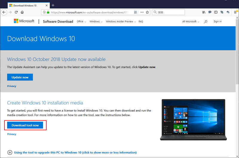This screenshot has width=239, height=158.
Task: Close the Download Windows 10 tab
Action: click(47, 5)
